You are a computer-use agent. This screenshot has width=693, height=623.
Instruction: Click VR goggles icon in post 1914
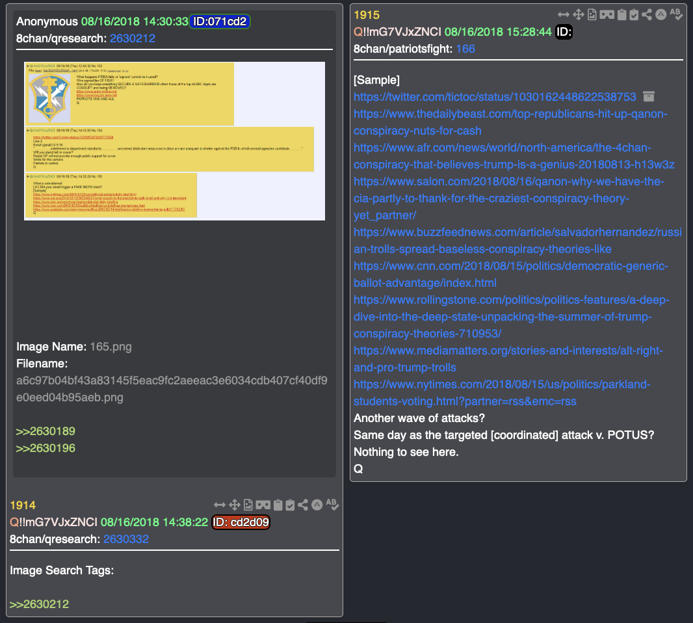[x=263, y=505]
